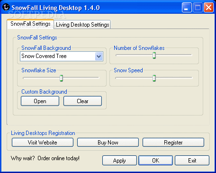Image resolution: width=216 pixels, height=173 pixels.
Task: Click the Number of Snowflakes slider thumb
Action: tap(154, 55)
